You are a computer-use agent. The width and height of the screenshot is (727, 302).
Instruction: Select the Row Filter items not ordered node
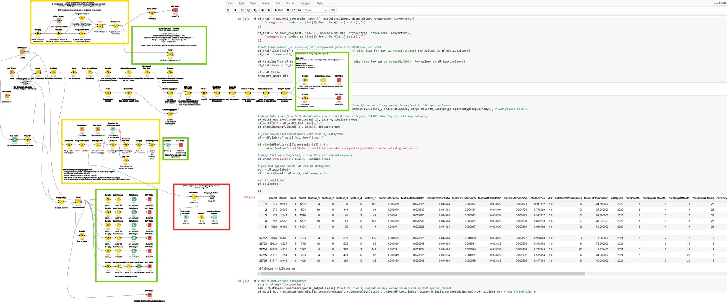[x=53, y=72]
